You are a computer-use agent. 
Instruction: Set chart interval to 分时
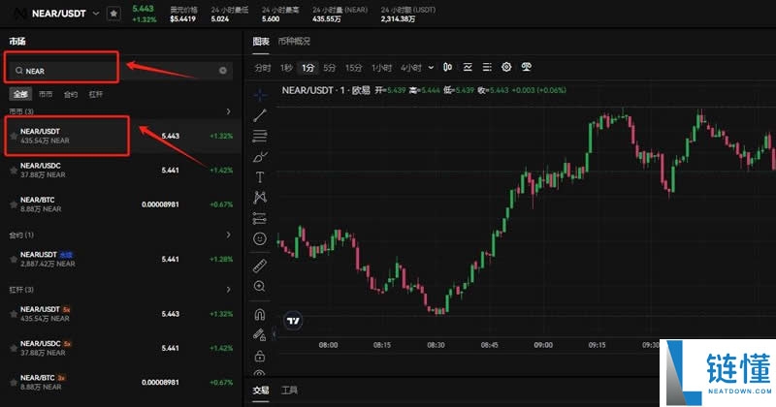tap(263, 68)
